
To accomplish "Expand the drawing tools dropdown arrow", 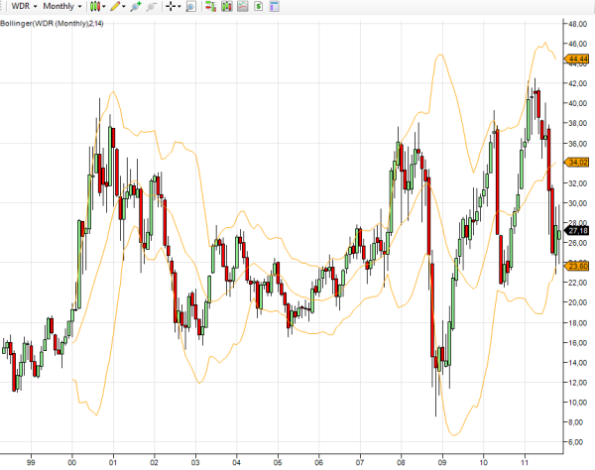I will coord(124,7).
